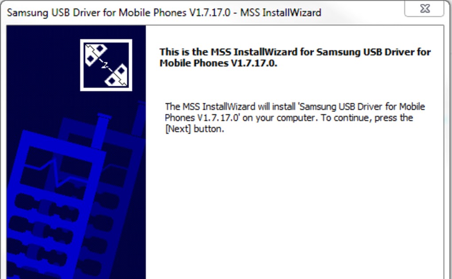Close the MSS InstallWizard window

click(x=425, y=8)
